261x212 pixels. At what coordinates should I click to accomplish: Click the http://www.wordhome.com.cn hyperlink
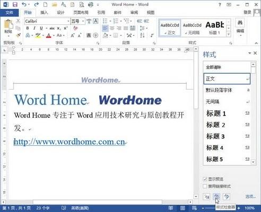coord(69,142)
